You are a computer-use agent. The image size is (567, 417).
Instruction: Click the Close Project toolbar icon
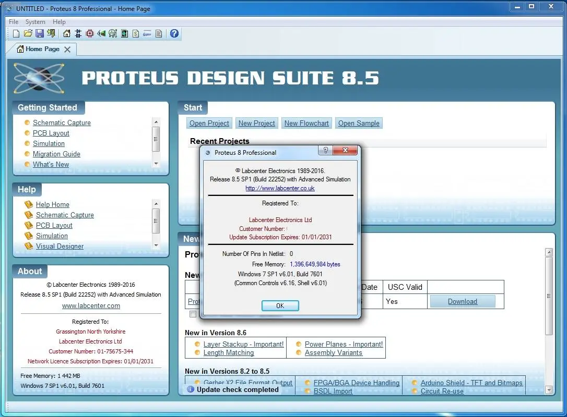click(x=51, y=33)
